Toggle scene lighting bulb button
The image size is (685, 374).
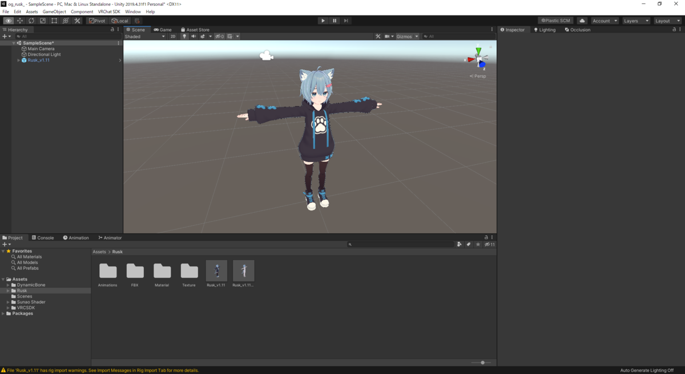184,36
